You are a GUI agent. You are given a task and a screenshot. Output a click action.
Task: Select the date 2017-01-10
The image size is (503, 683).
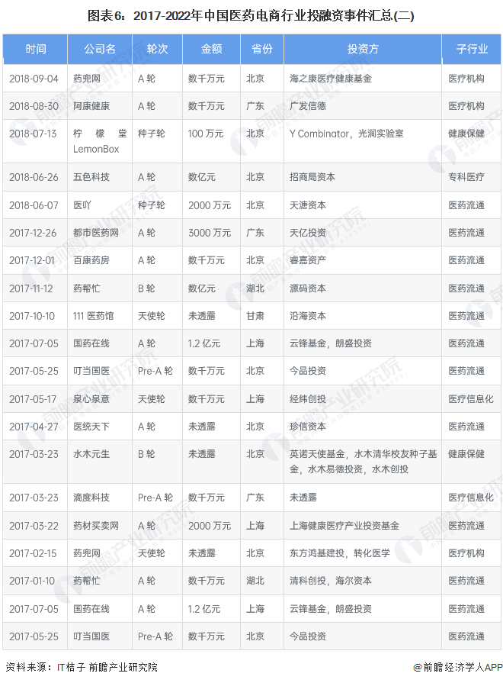tap(32, 581)
